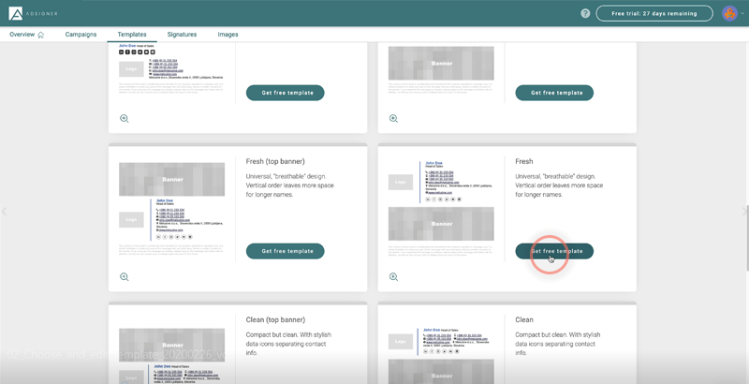Expand the user account menu arrow
Screen dimensions: 749x384
(742, 13)
